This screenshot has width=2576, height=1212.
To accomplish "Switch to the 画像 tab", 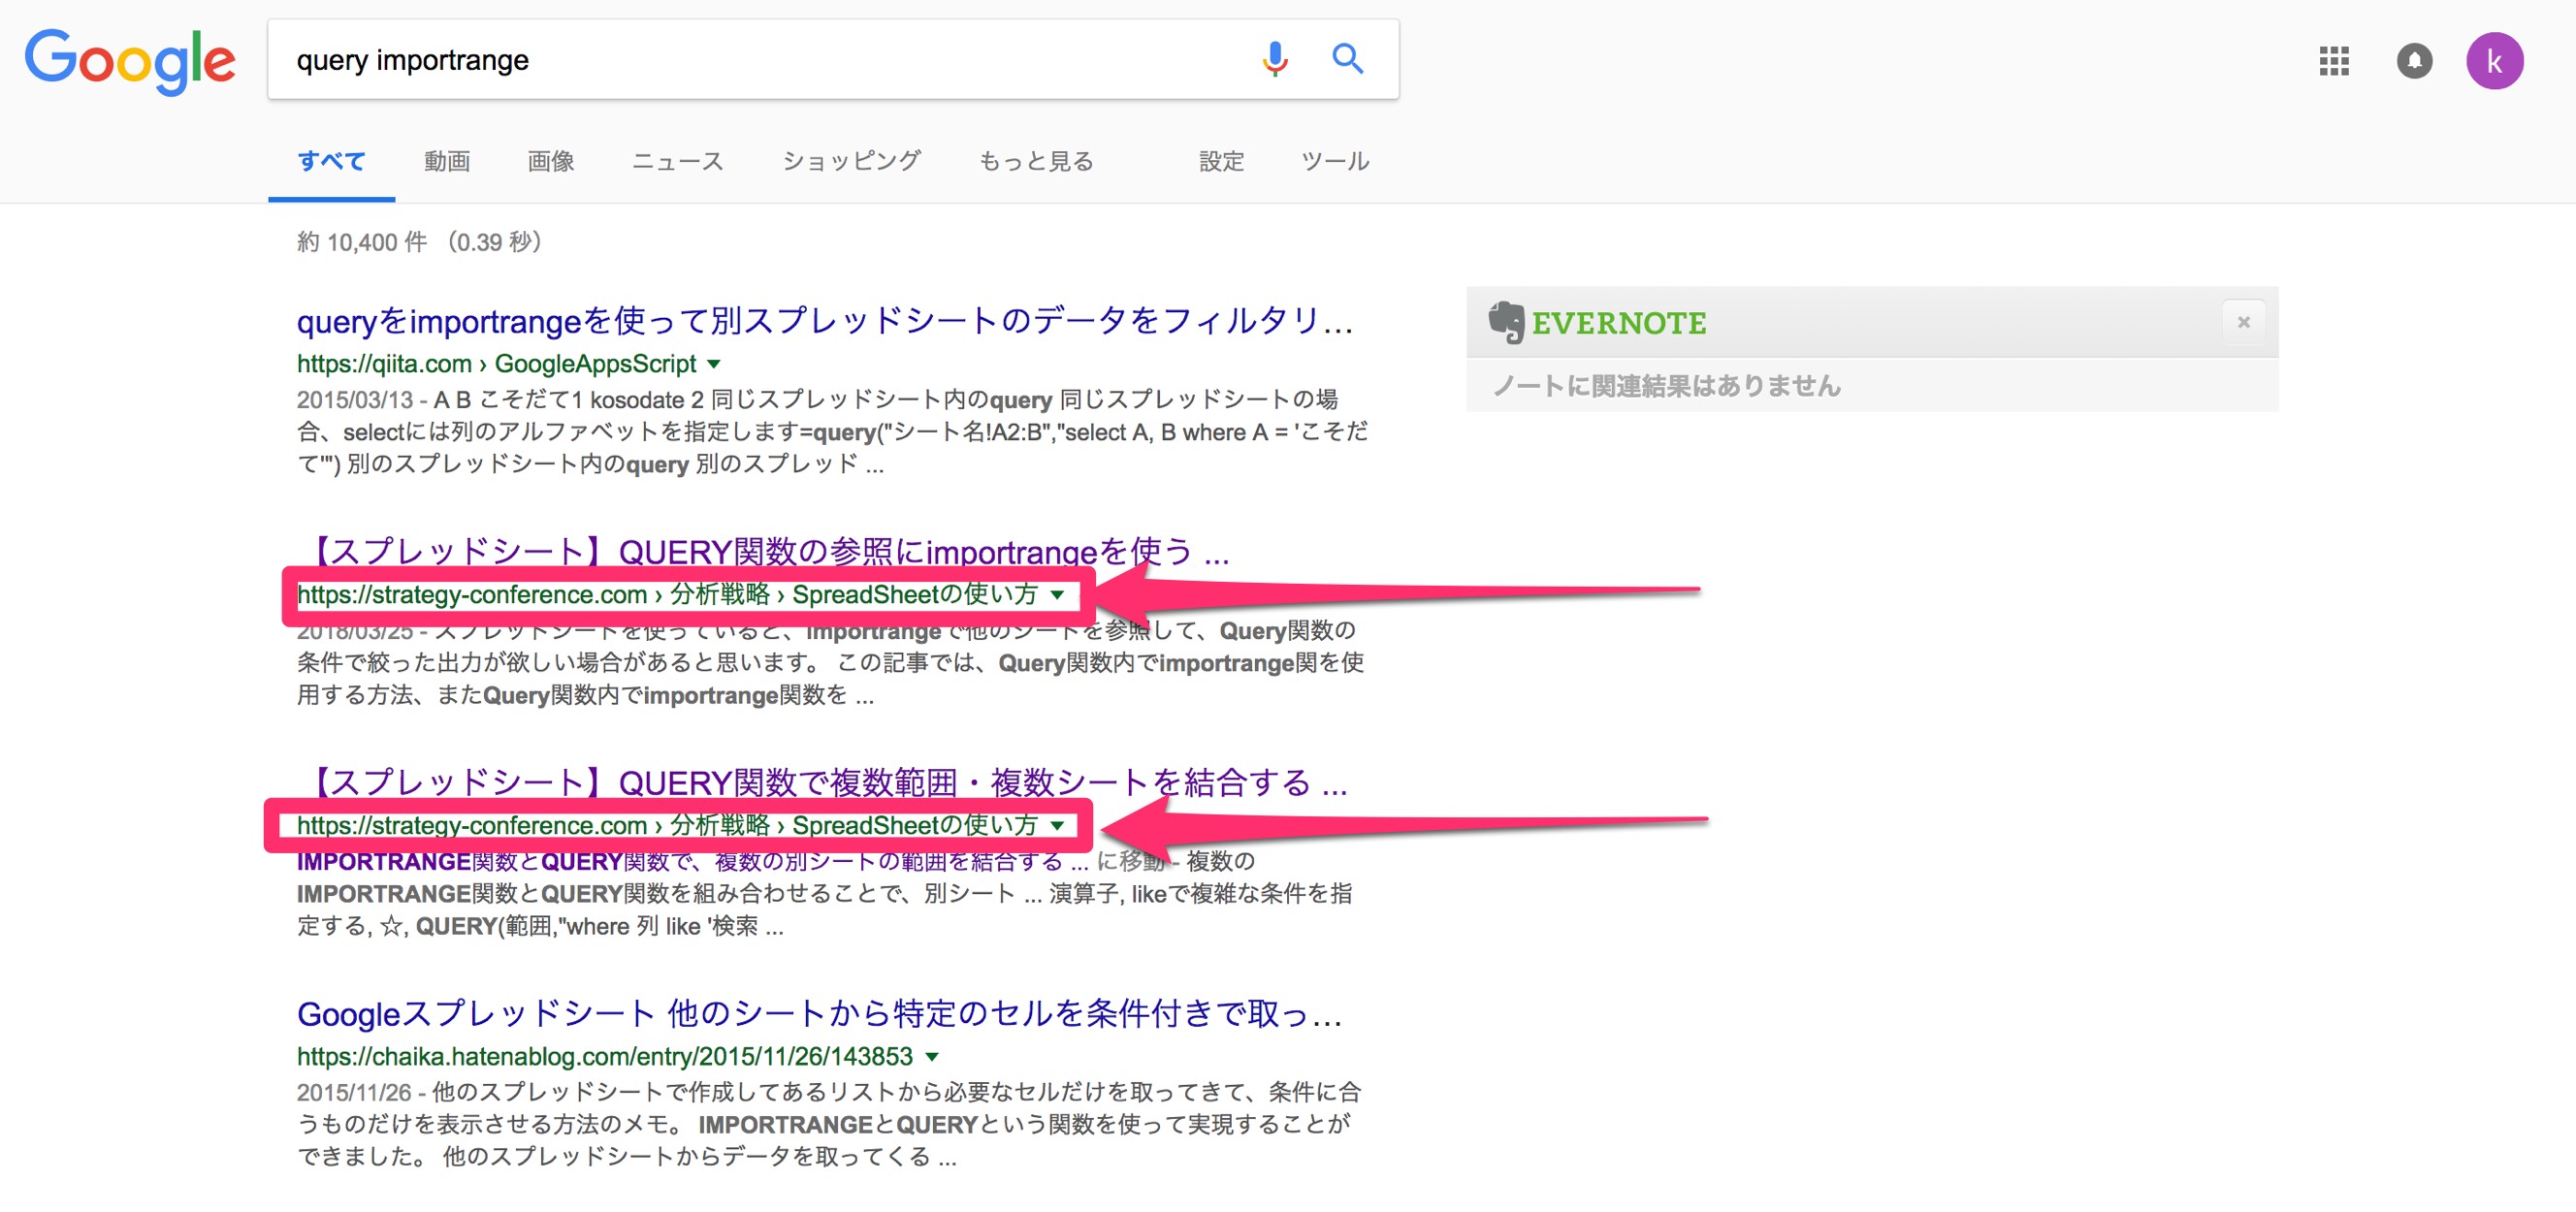I will point(551,161).
